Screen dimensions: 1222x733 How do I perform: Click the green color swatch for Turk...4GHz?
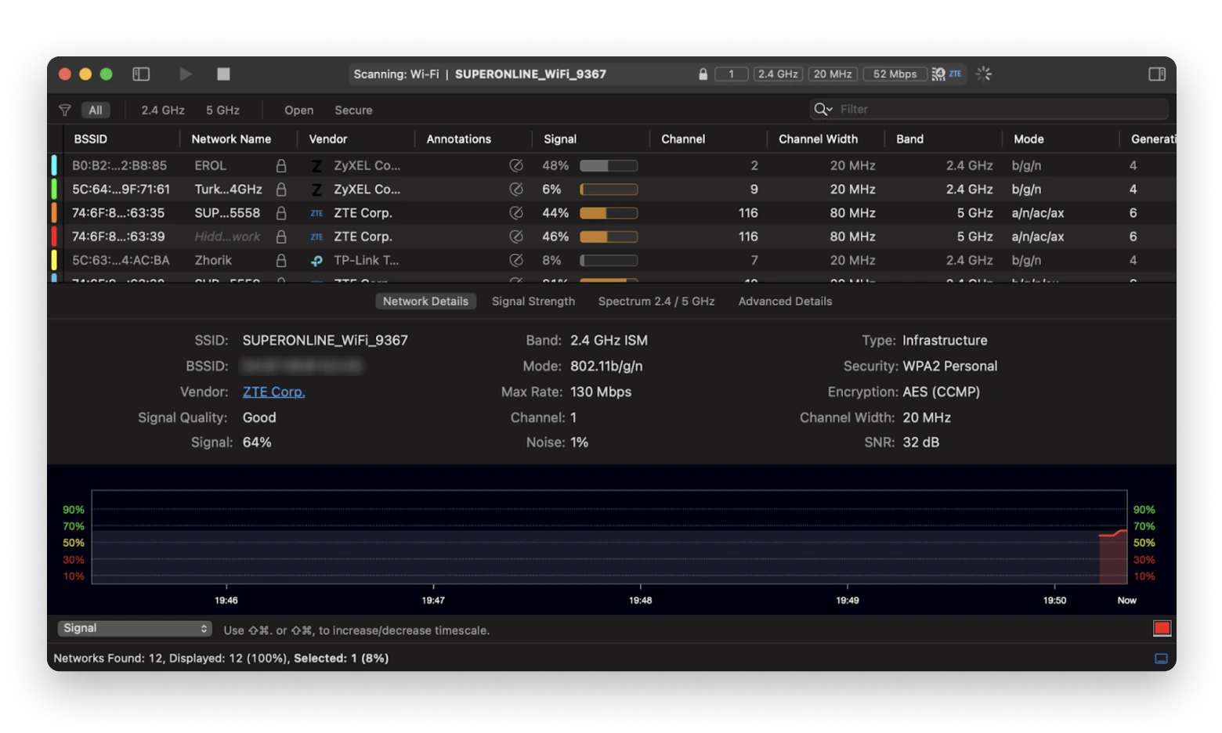(x=54, y=189)
